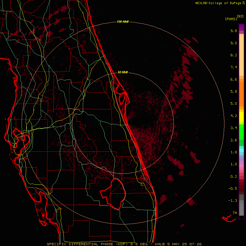Viewport: 246px width, 246px height.
Task: Pick the cyan segment of the color bar
Action: pyautogui.click(x=241, y=150)
